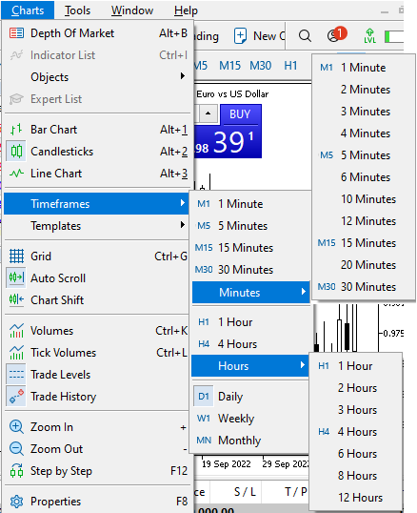Screen dimensions: 417x513
Task: Click the Tick Volumes icon
Action: click(16, 353)
